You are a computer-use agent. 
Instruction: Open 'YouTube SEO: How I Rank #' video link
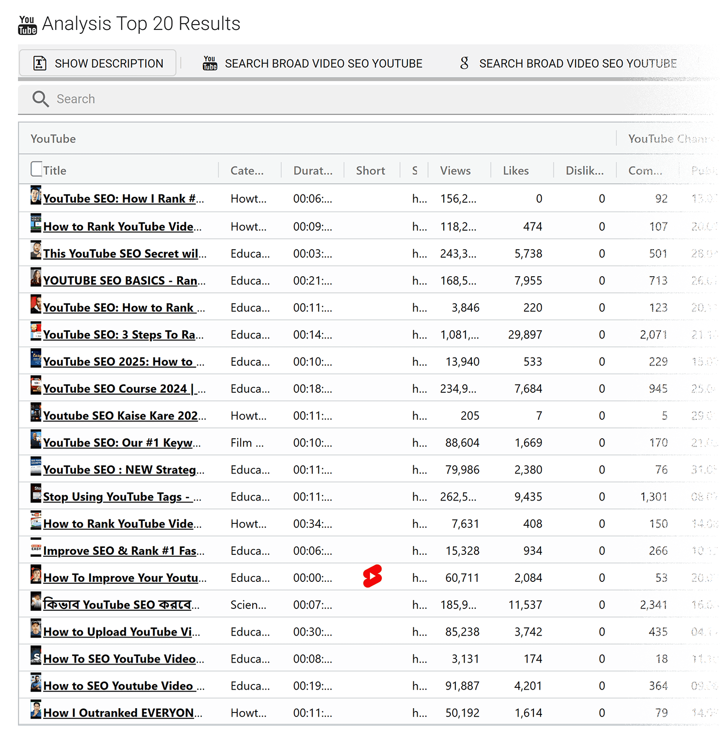[123, 199]
